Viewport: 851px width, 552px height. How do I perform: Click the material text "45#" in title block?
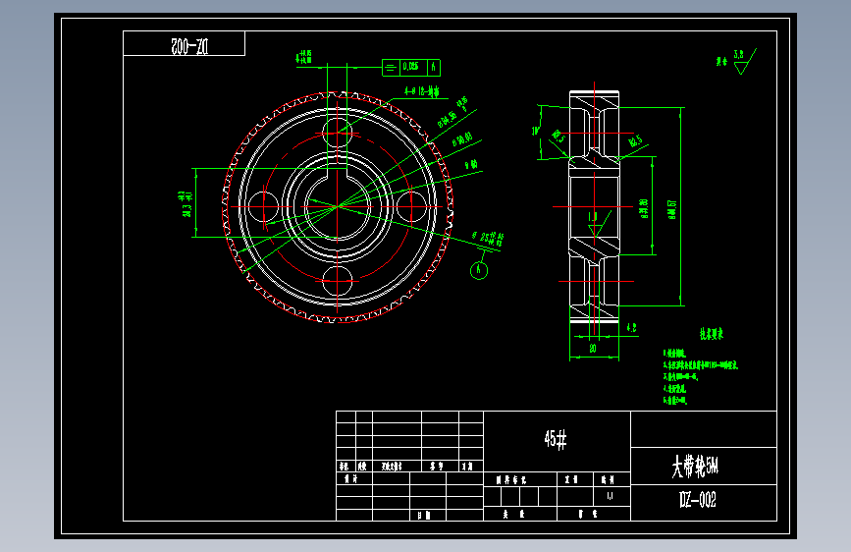tap(556, 439)
